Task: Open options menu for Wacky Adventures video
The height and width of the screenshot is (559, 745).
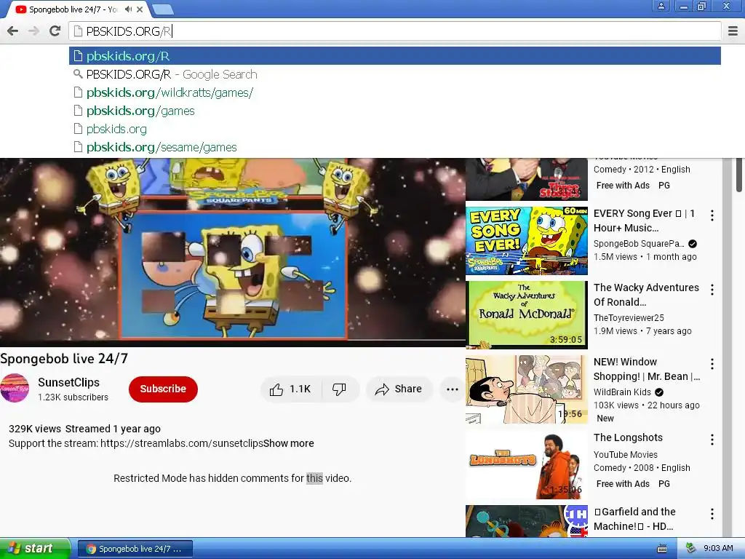Action: (712, 290)
